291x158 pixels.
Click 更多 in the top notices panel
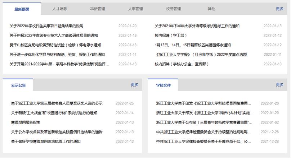click(279, 9)
